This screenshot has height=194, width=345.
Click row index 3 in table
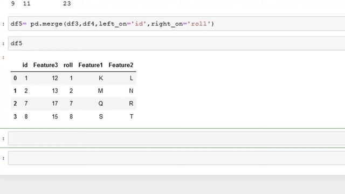point(15,116)
